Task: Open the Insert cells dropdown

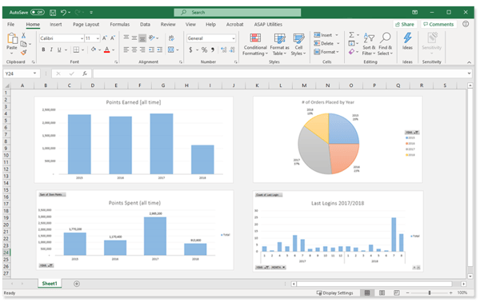Action: tap(337, 35)
